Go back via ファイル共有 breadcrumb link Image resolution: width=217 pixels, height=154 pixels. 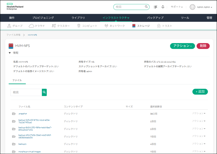pyautogui.click(x=13, y=35)
